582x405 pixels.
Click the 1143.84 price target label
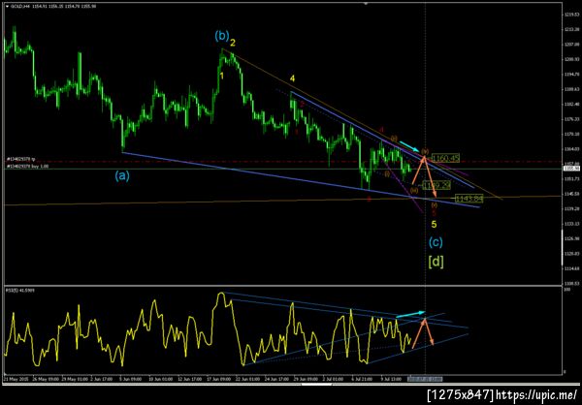click(x=469, y=199)
